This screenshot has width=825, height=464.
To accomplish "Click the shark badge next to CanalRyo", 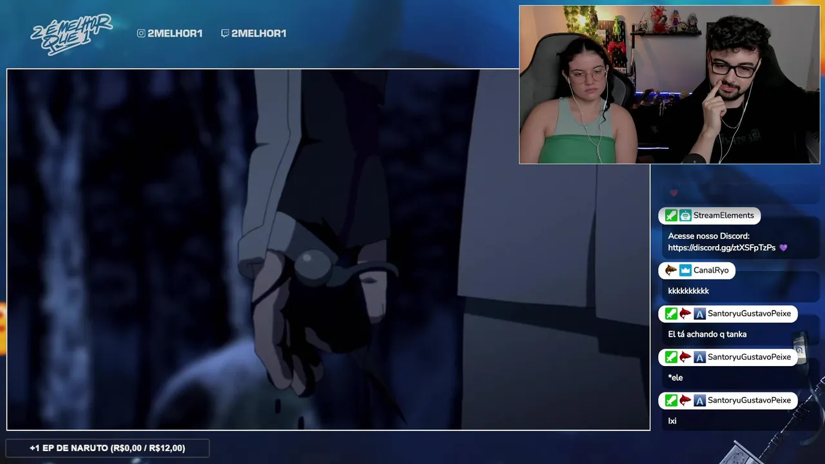I will tap(671, 270).
